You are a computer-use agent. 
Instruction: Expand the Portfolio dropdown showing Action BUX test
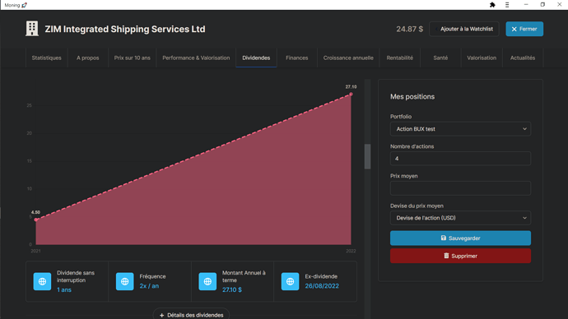pos(460,129)
